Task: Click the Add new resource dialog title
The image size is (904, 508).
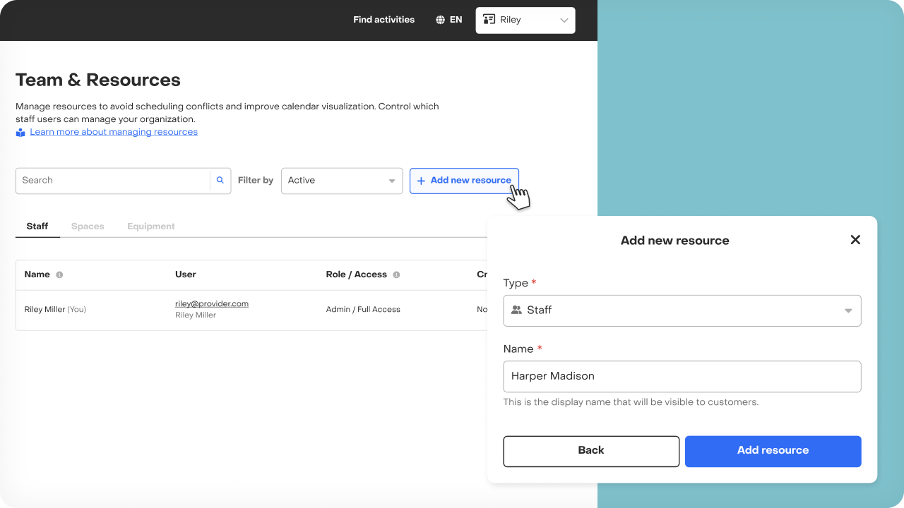Action: (x=675, y=241)
